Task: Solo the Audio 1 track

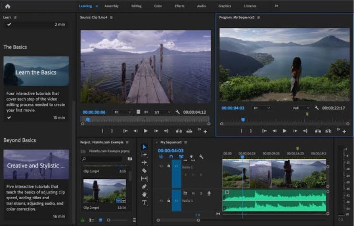Action: pyautogui.click(x=201, y=193)
